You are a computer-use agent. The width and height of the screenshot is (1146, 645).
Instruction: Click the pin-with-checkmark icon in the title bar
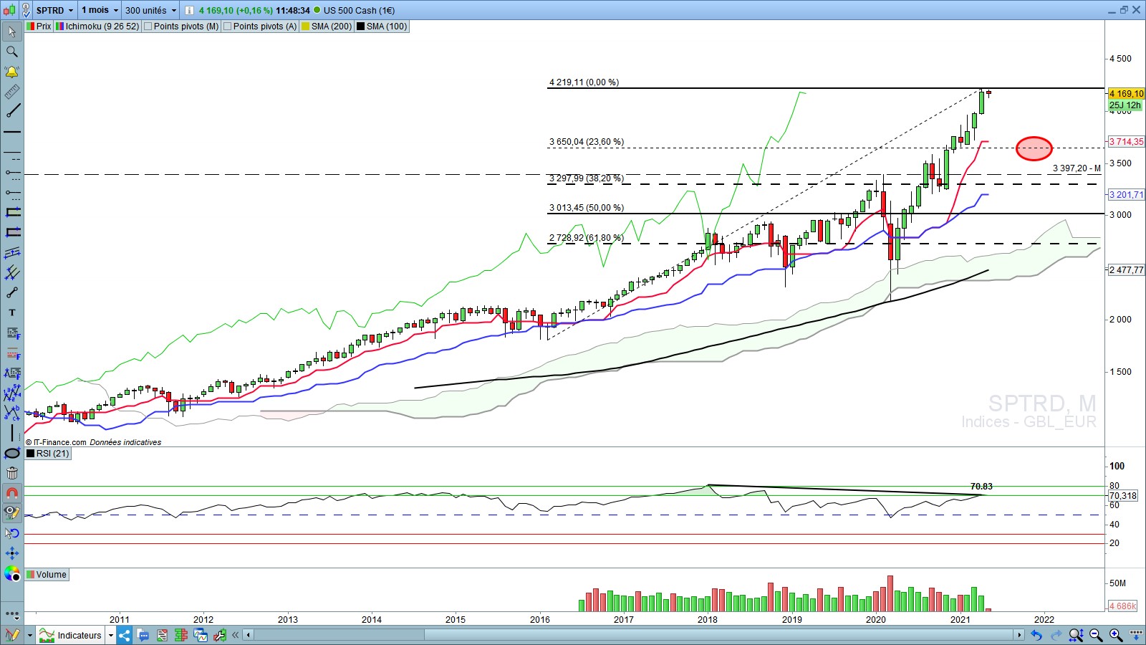pyautogui.click(x=26, y=10)
